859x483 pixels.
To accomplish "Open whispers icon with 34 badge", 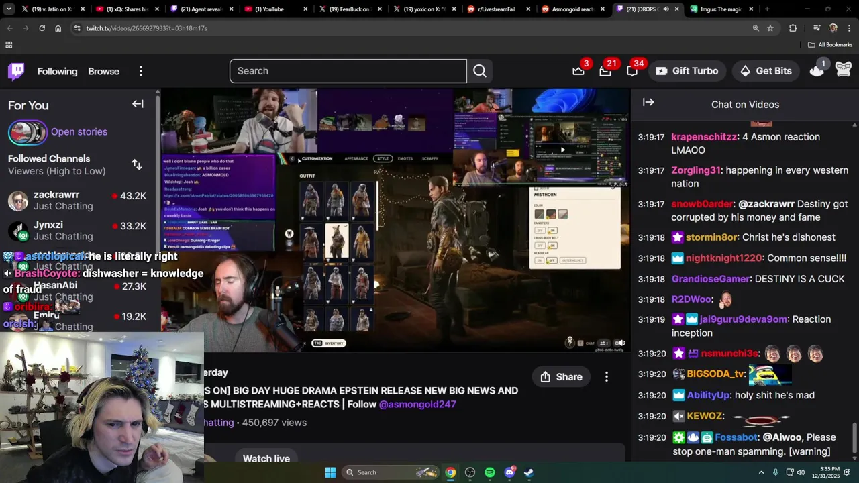I will point(632,71).
